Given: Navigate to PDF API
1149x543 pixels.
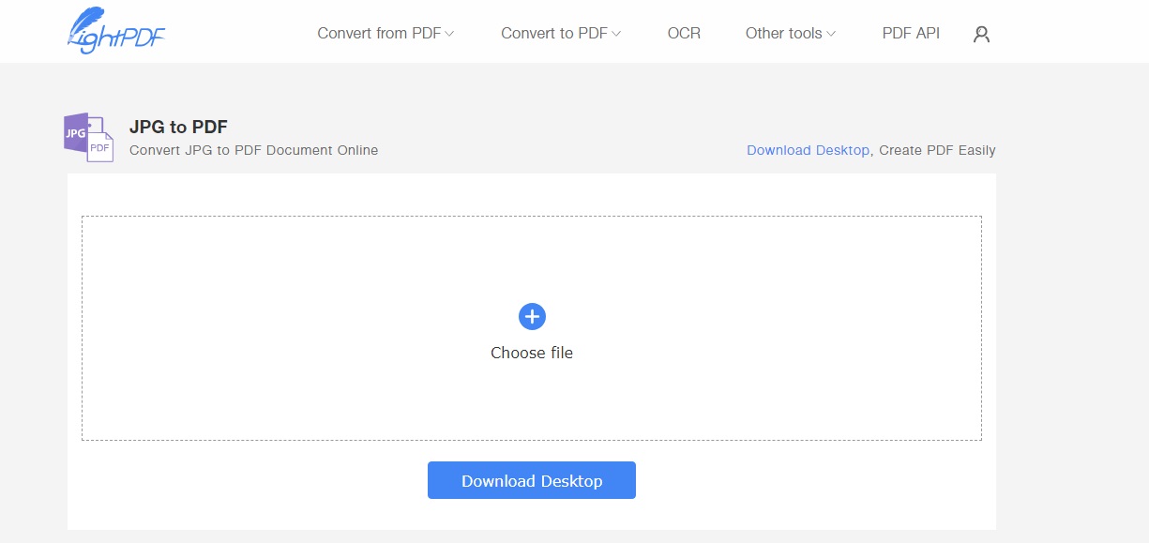Looking at the screenshot, I should coord(911,33).
